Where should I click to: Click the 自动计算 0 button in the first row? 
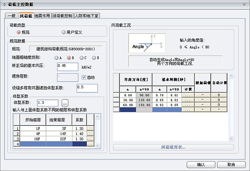pos(219,95)
